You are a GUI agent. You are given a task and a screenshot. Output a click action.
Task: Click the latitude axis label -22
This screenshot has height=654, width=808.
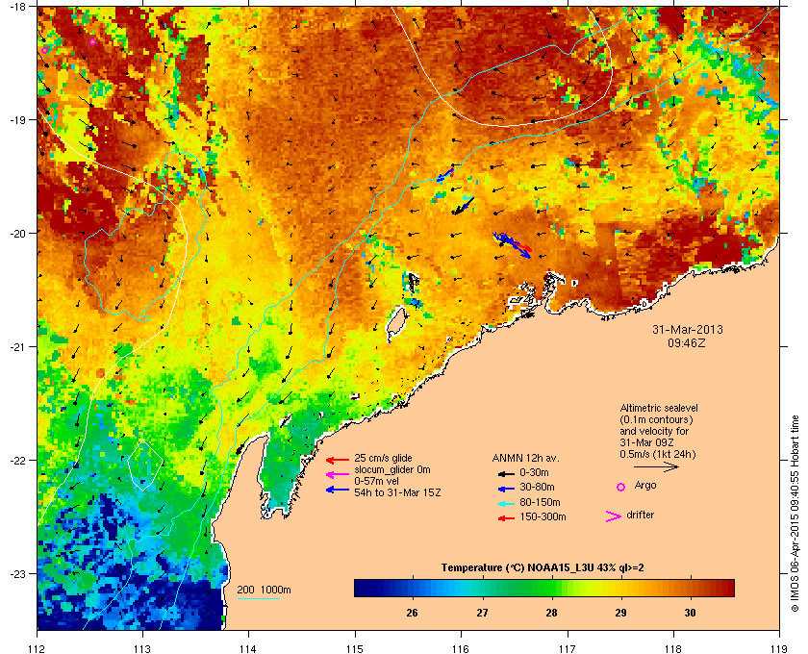click(17, 460)
